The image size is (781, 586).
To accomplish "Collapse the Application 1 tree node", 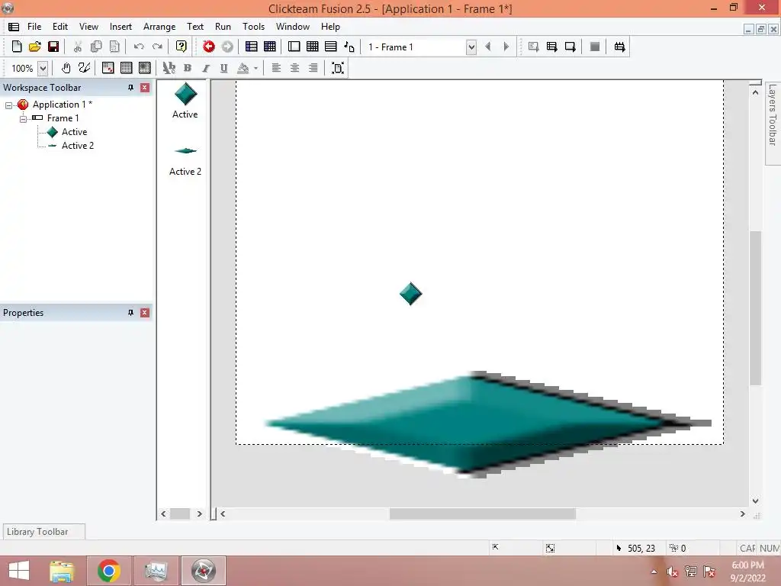I will coord(8,105).
